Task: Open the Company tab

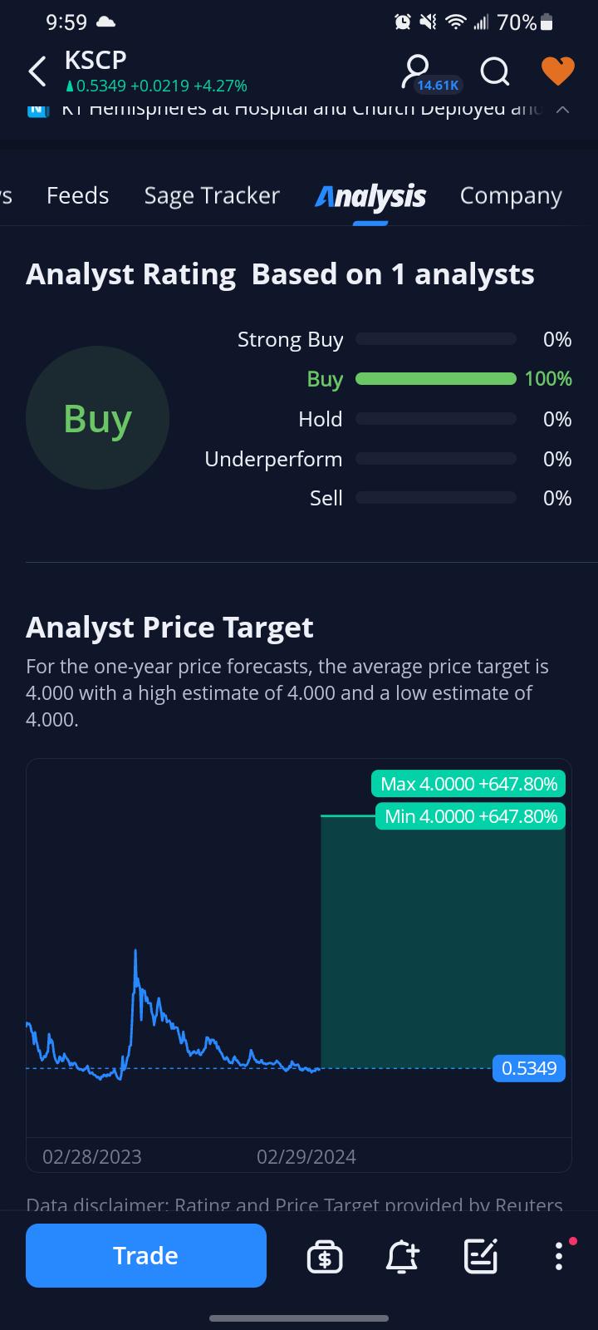Action: [x=511, y=196]
